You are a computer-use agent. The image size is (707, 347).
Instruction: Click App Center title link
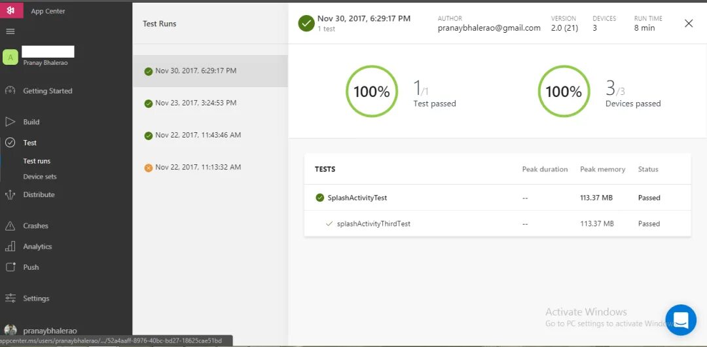point(48,11)
